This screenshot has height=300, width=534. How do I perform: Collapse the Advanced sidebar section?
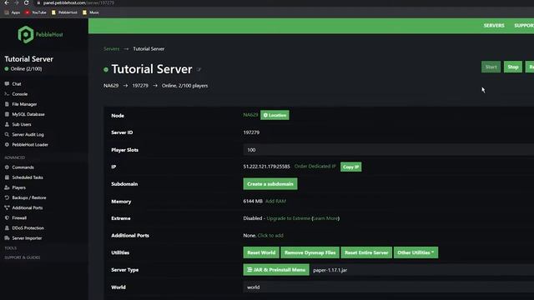[15, 157]
